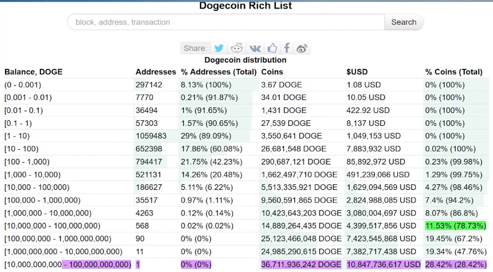Share the page on VK
Screen dimensions: 493x272
255,49
